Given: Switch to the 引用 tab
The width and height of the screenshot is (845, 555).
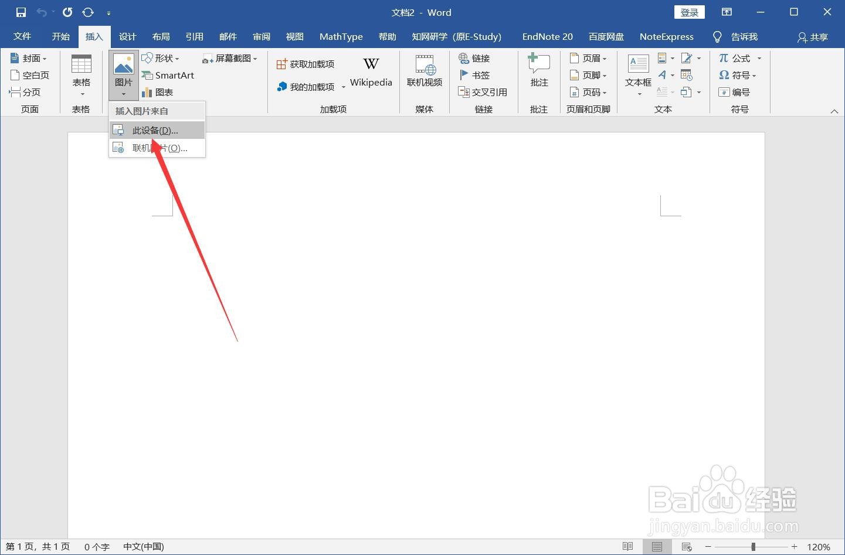Looking at the screenshot, I should coord(194,36).
